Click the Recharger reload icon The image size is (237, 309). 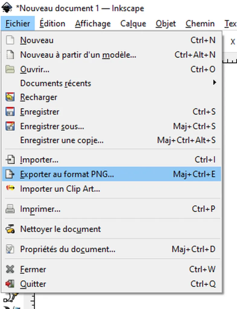10,97
